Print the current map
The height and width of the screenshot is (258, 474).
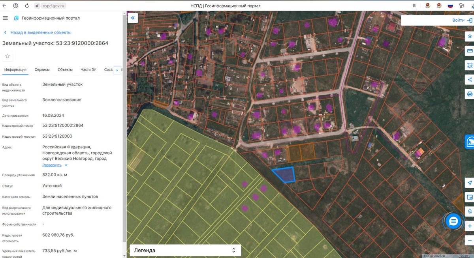click(x=470, y=94)
